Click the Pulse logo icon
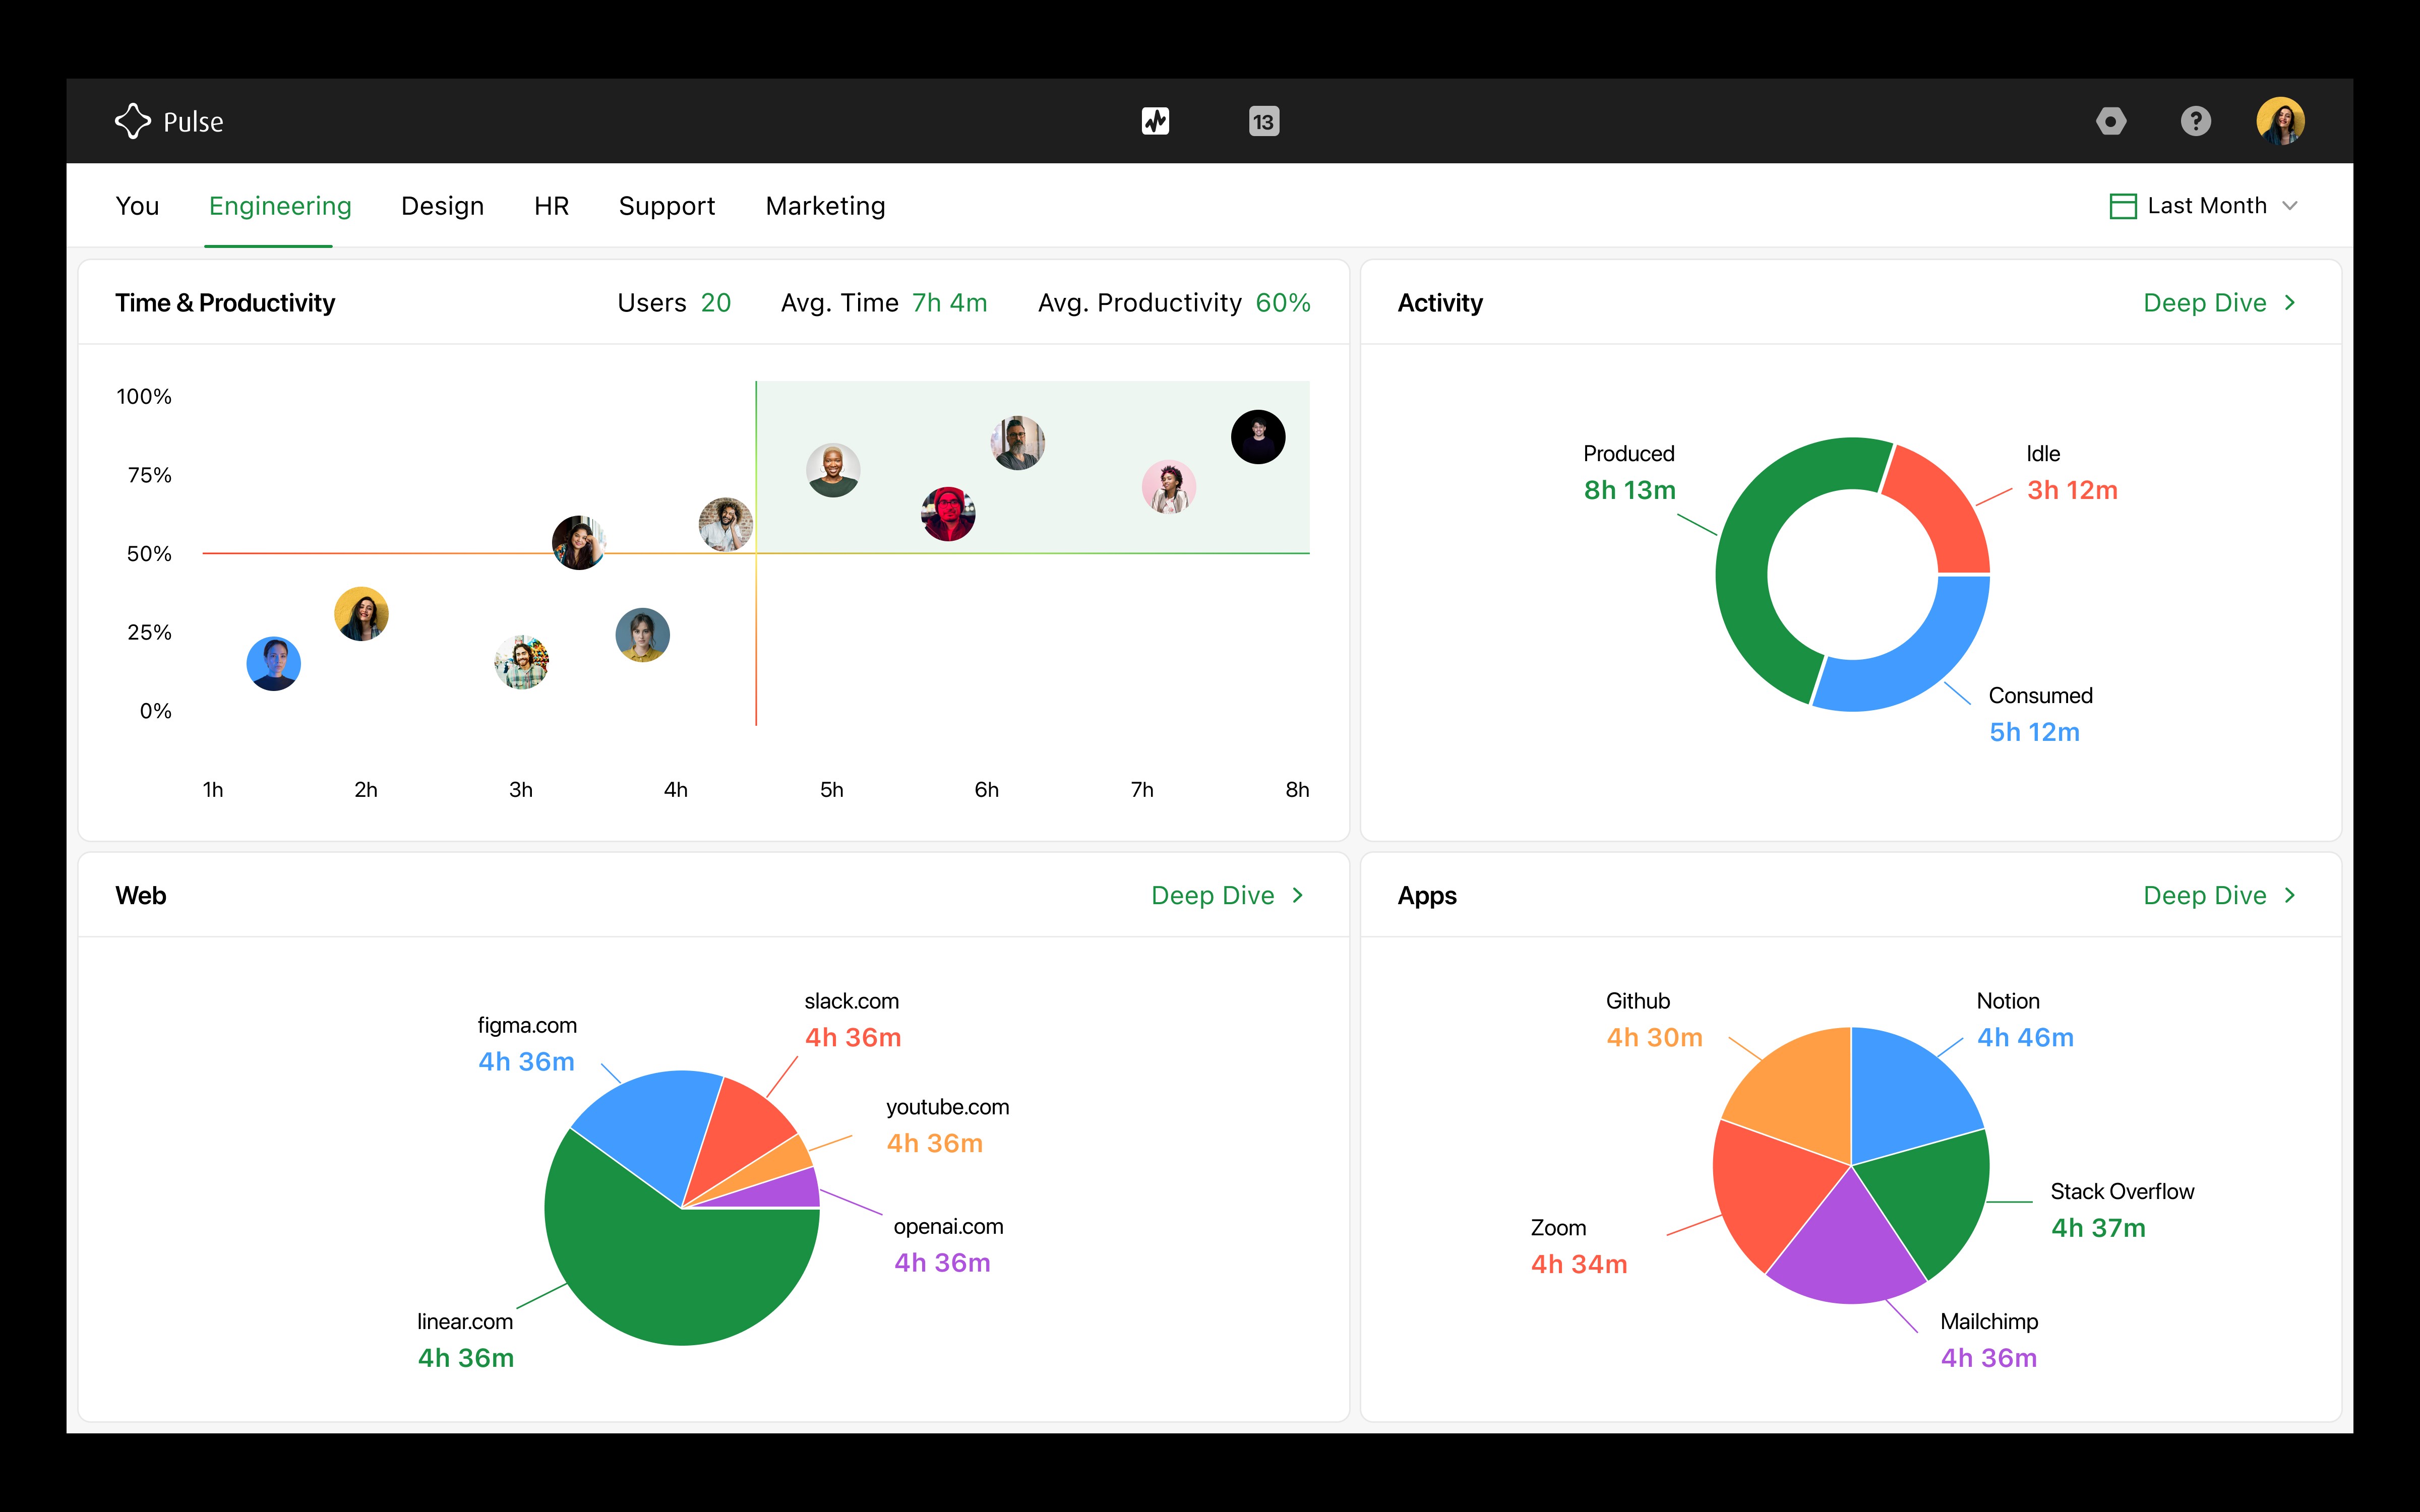 pos(132,121)
